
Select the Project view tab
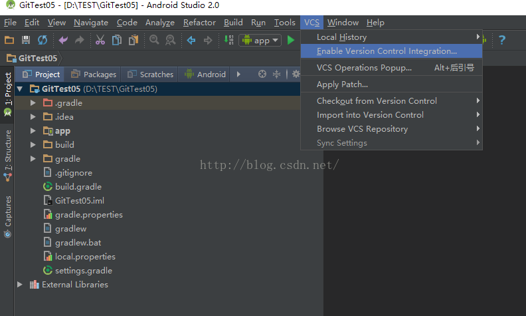(x=41, y=75)
